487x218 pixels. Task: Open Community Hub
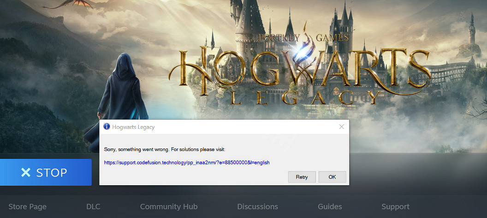(x=168, y=206)
